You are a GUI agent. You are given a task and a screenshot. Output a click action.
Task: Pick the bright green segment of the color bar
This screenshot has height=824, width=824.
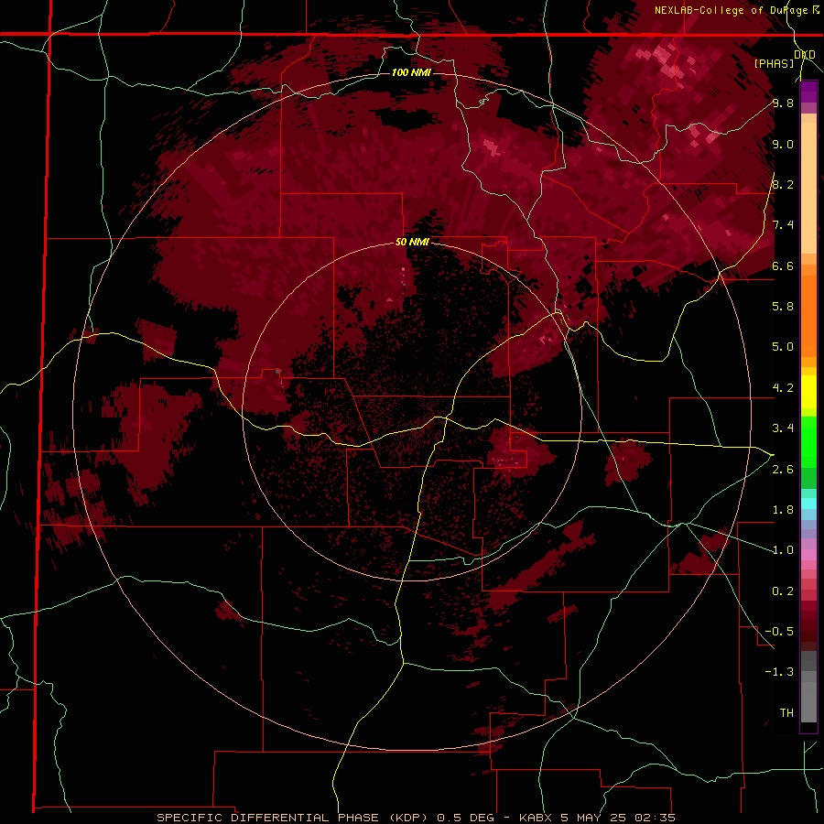tap(808, 441)
